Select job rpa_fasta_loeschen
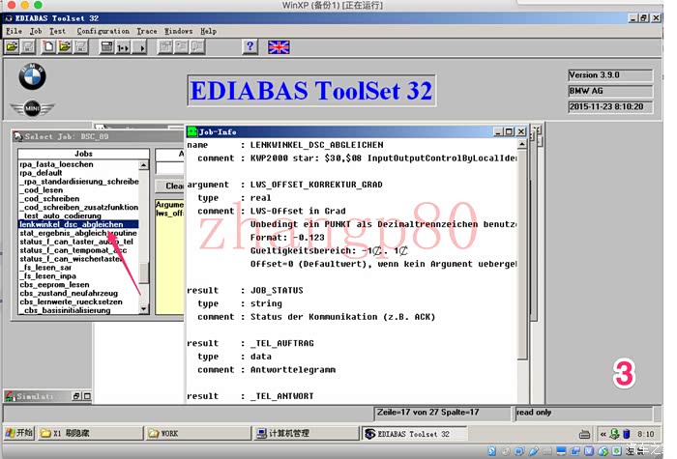The height and width of the screenshot is (459, 677). (x=56, y=164)
